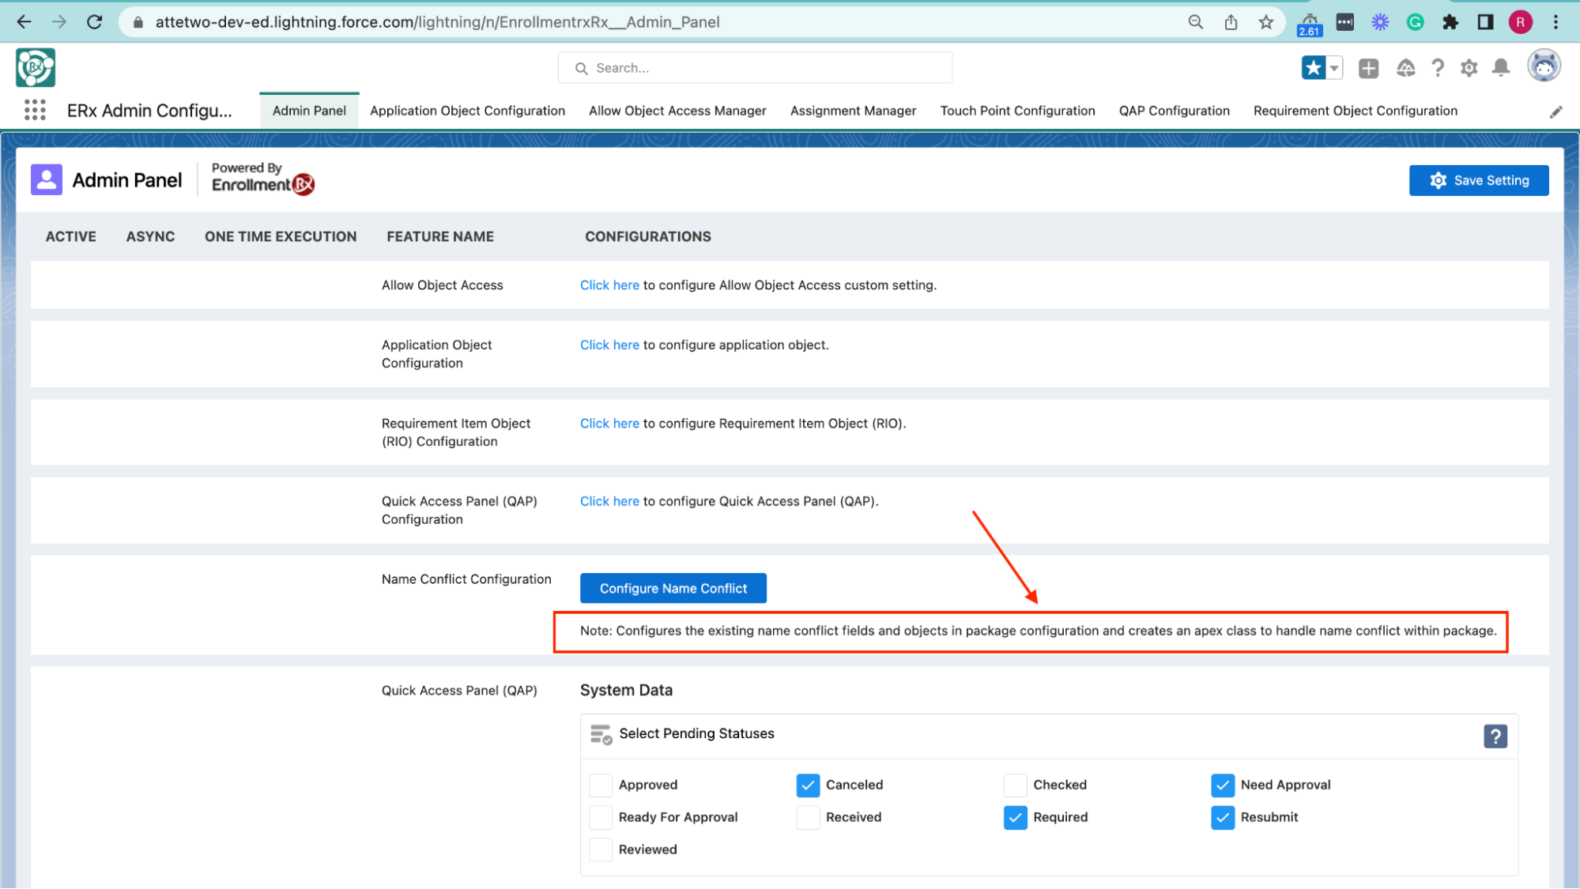Click the pending statuses help icon

[x=1495, y=736]
